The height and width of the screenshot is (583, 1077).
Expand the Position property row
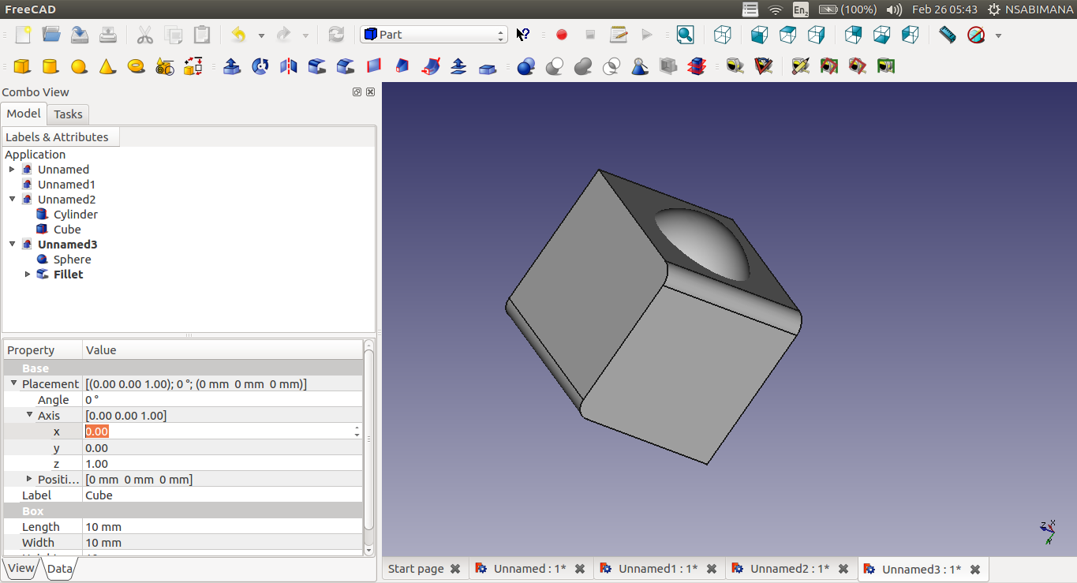[29, 479]
